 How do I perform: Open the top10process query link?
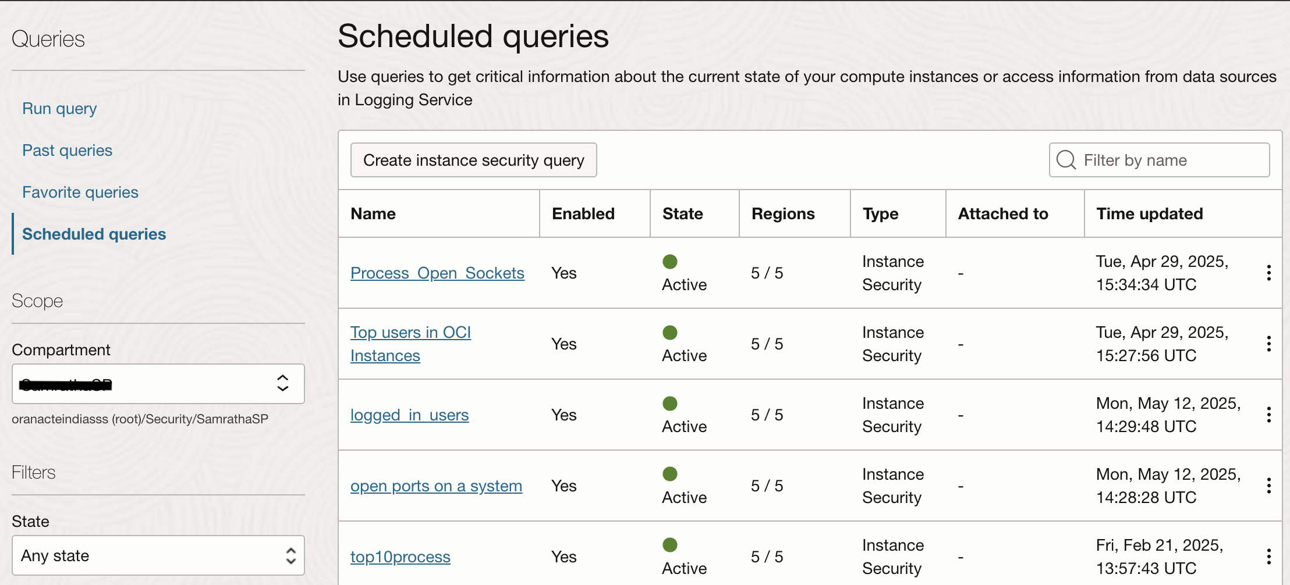[x=400, y=557]
